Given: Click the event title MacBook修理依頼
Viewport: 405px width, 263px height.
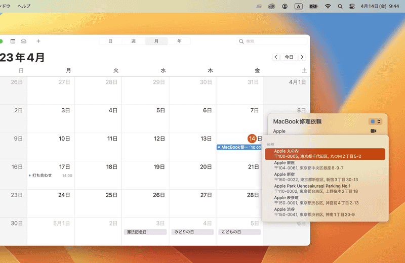Looking at the screenshot, I should [297, 121].
